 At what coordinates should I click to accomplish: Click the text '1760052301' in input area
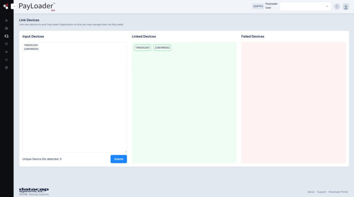(31, 45)
